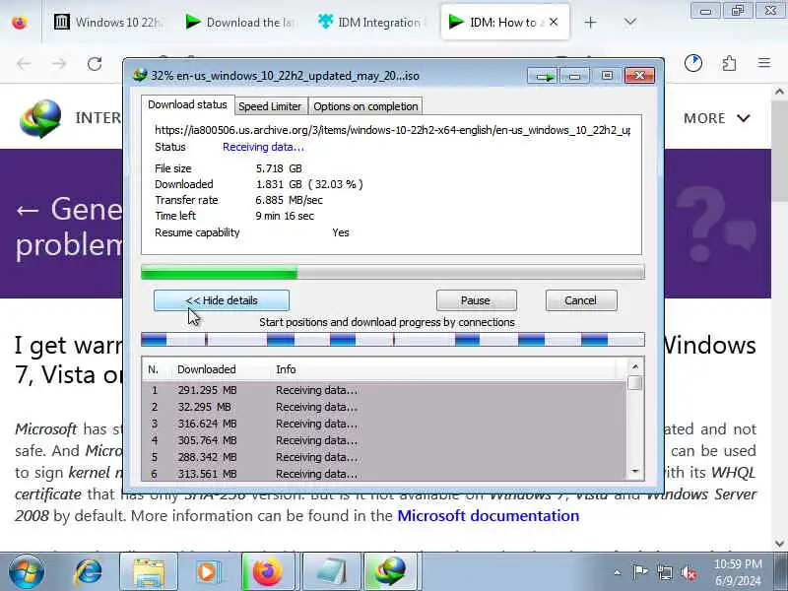Close the IDM: How to tab
This screenshot has height=591, width=788.
(554, 22)
